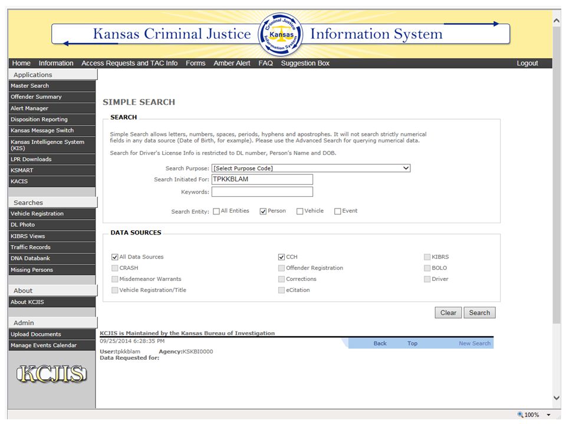Viewport: 566px width, 424px height.
Task: Toggle the CRASH data source checkbox
Action: click(x=115, y=269)
